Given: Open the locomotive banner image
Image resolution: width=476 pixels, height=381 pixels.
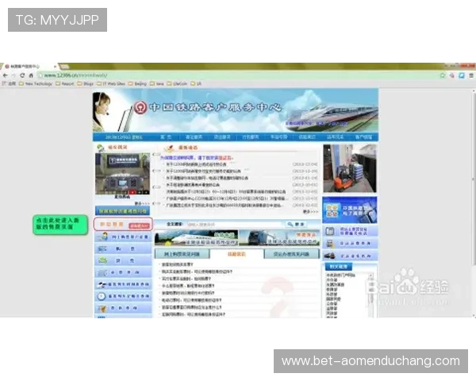Looking at the screenshot, I should pyautogui.click(x=279, y=238).
